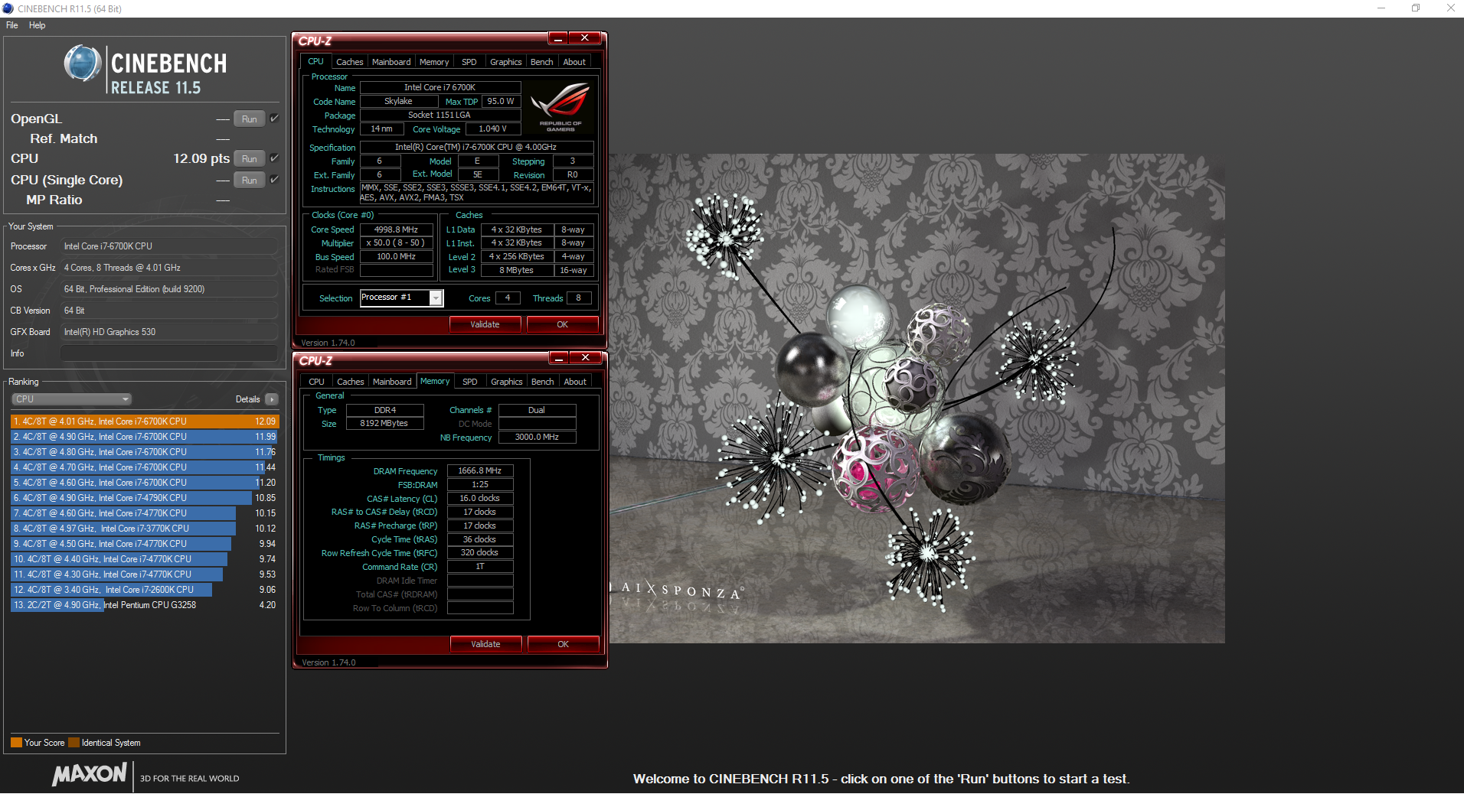Click the Cinebench logo sphere icon

point(83,63)
